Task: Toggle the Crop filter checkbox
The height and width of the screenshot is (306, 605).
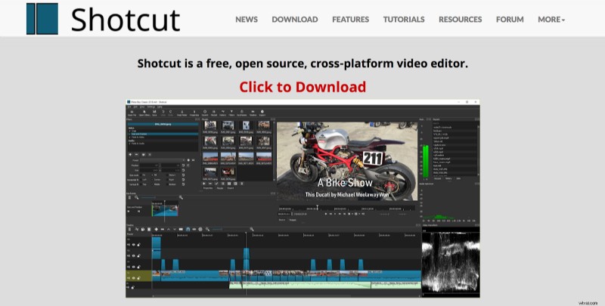Action: (129, 131)
